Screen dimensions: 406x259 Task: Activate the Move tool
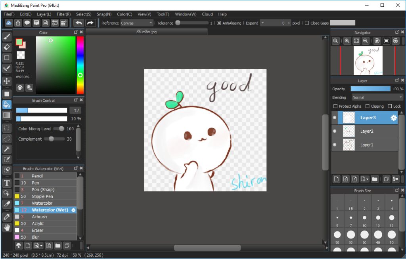pos(7,81)
